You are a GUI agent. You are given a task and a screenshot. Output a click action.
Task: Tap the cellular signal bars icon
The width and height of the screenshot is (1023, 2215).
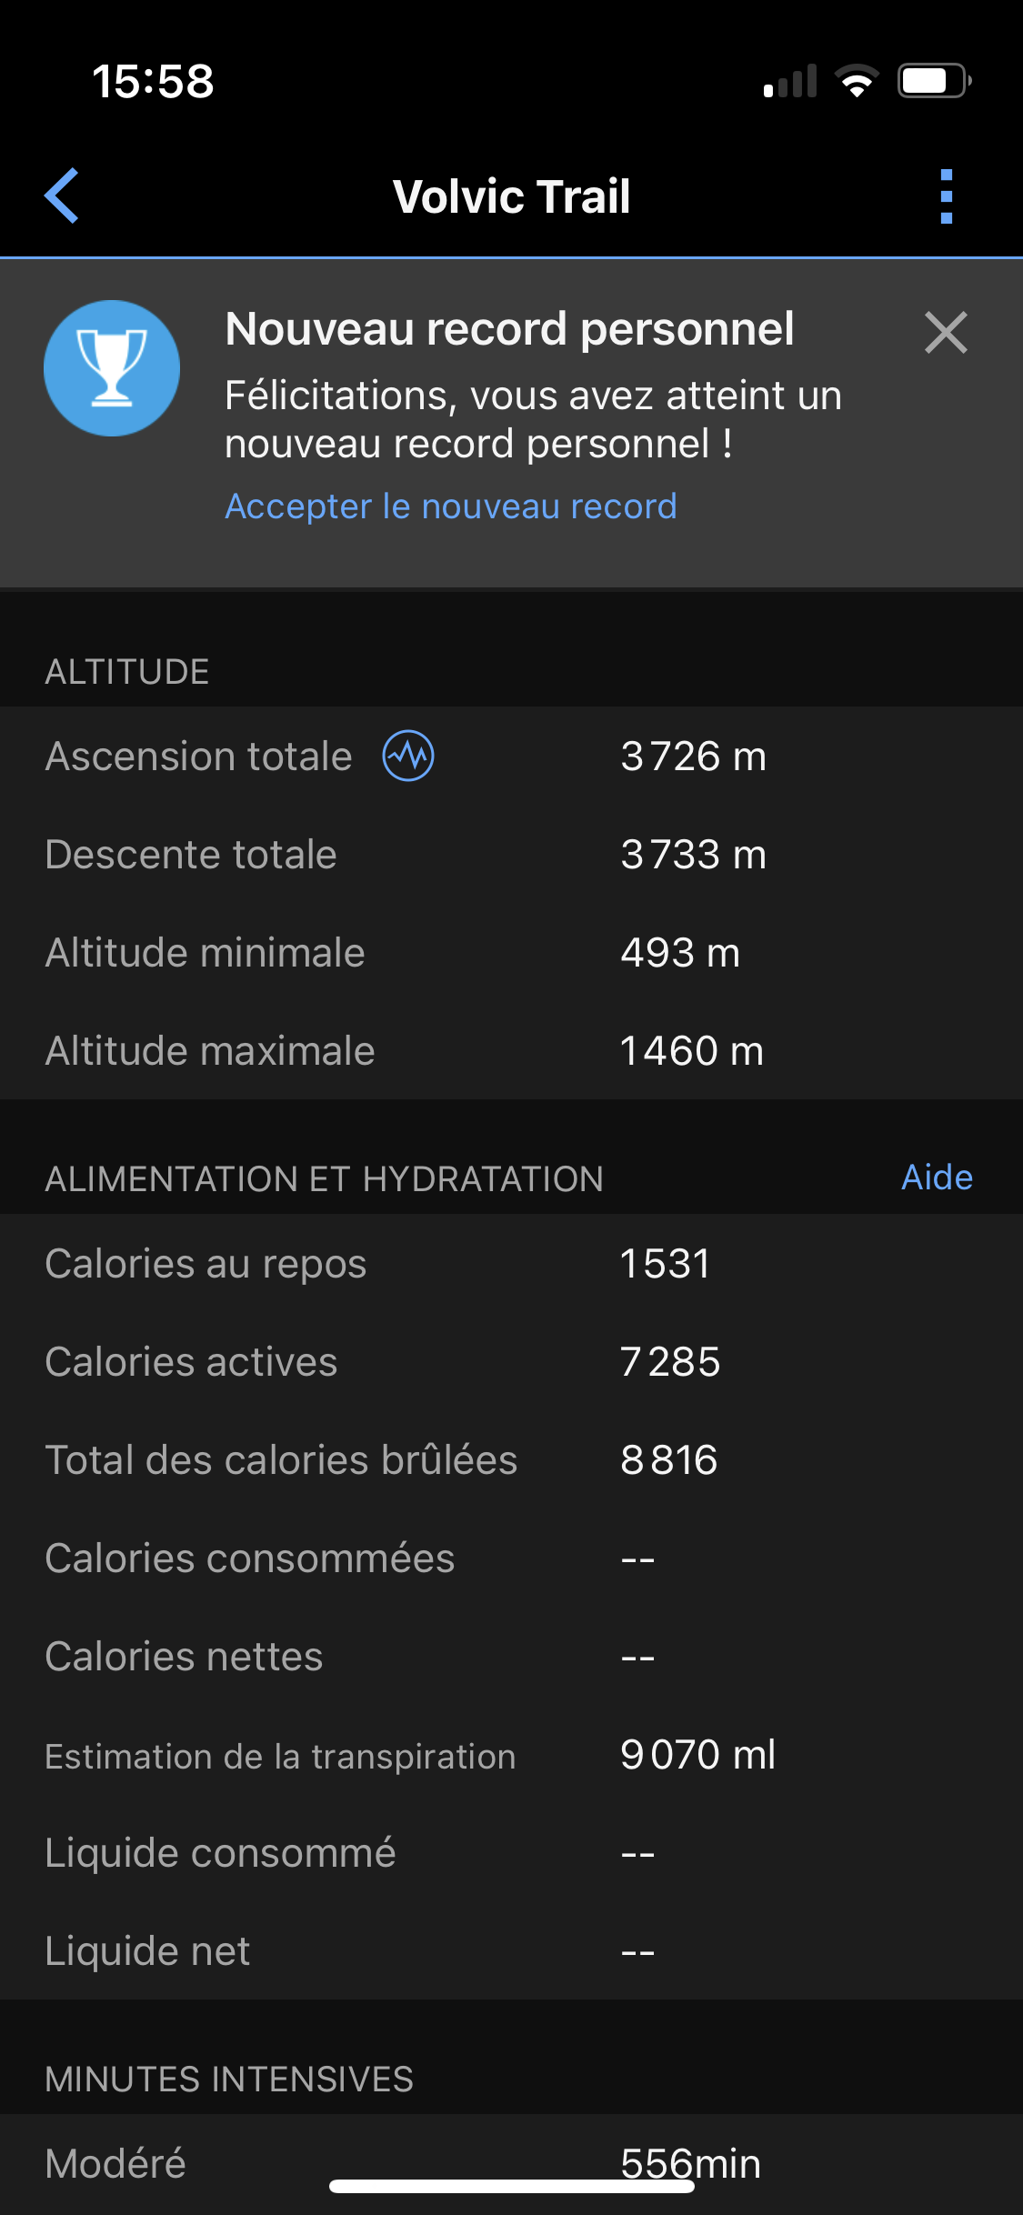click(789, 81)
